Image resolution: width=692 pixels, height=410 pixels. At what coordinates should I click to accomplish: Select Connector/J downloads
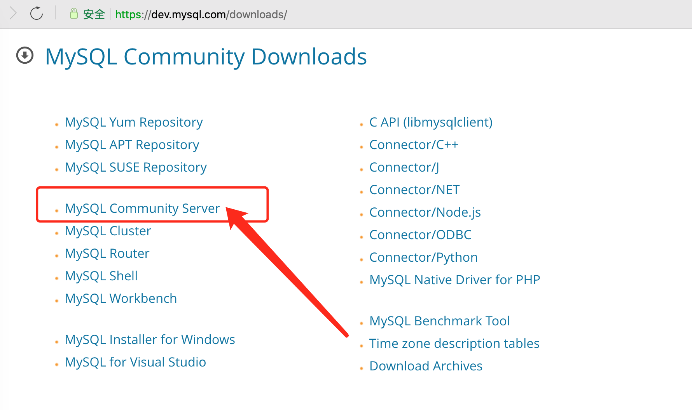click(x=404, y=167)
